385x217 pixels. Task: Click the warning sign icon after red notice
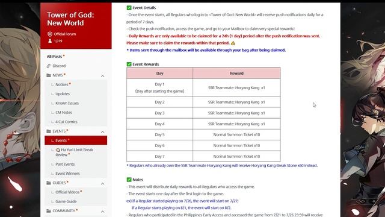[x=233, y=43]
